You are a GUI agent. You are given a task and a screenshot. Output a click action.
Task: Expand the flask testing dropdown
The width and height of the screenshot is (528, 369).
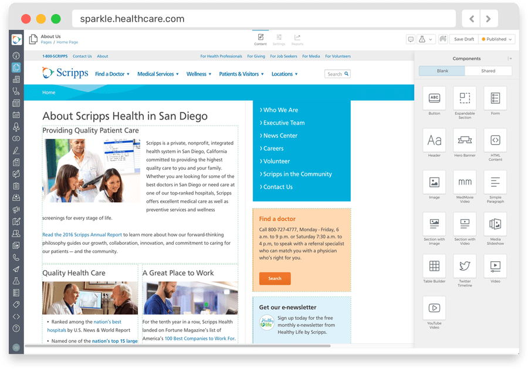coord(426,39)
